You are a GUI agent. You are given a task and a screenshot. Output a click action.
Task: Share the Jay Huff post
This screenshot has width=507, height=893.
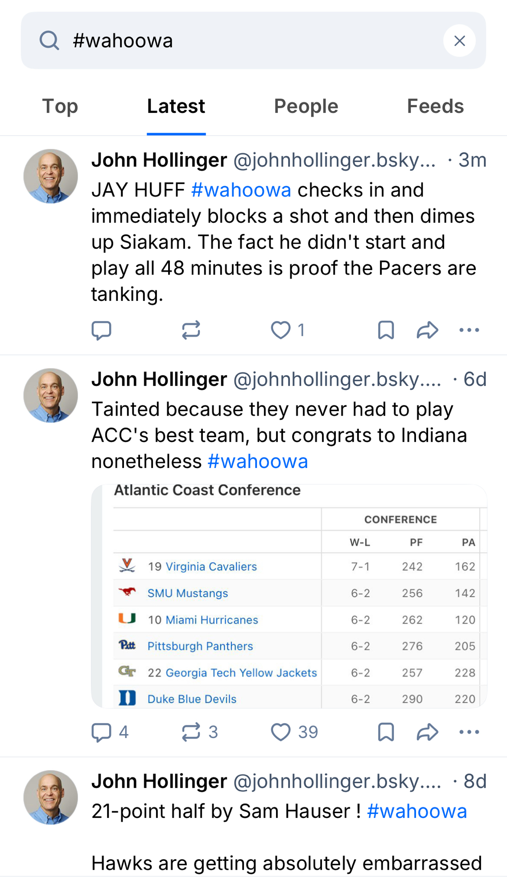[427, 330]
